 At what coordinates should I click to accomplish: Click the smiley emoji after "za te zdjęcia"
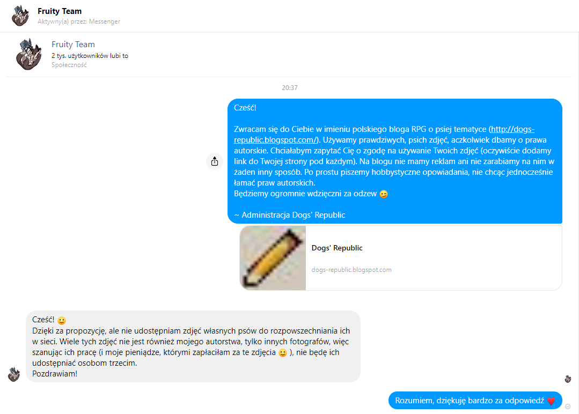tap(282, 353)
